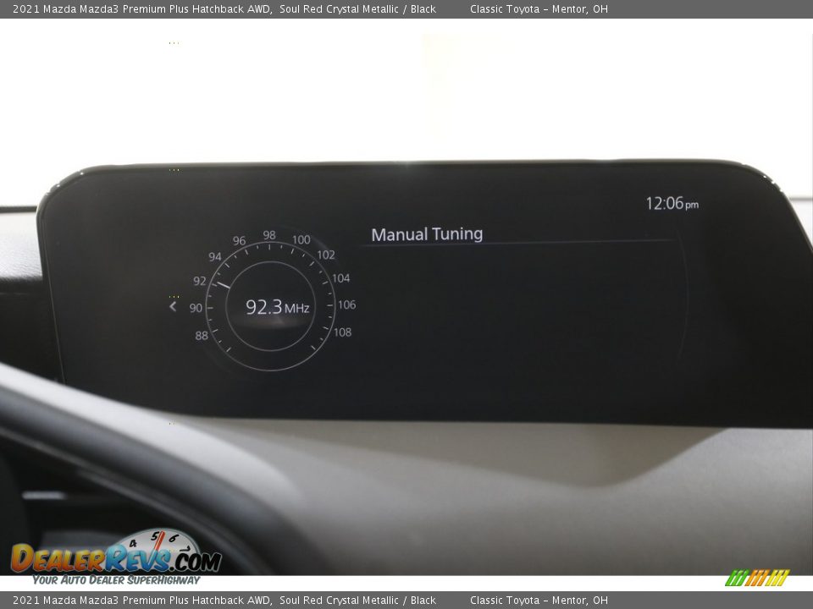Tap the 92.3 MHz frequency readout
The height and width of the screenshot is (609, 813).
[277, 307]
